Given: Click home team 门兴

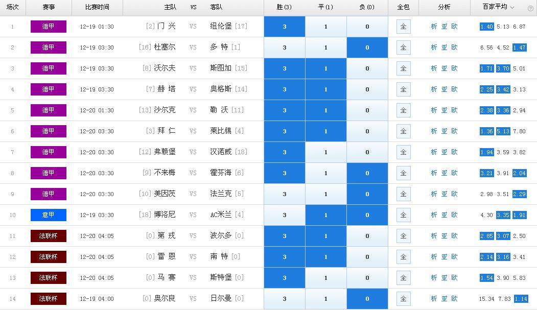Looking at the screenshot, I should pyautogui.click(x=167, y=26).
